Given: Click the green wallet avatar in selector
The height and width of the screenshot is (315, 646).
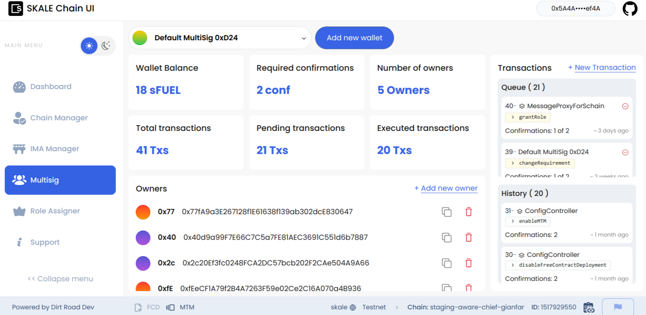Looking at the screenshot, I should 140,38.
